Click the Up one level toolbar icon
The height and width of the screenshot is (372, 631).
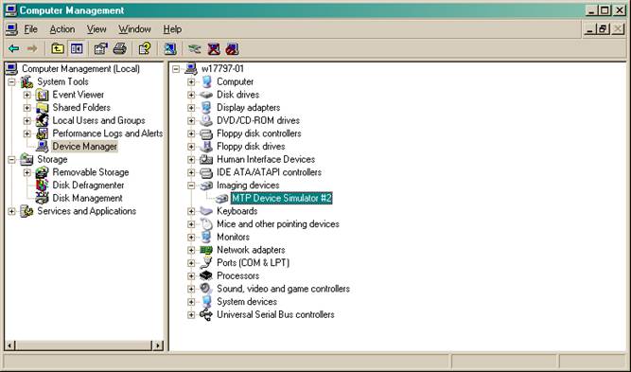click(58, 49)
